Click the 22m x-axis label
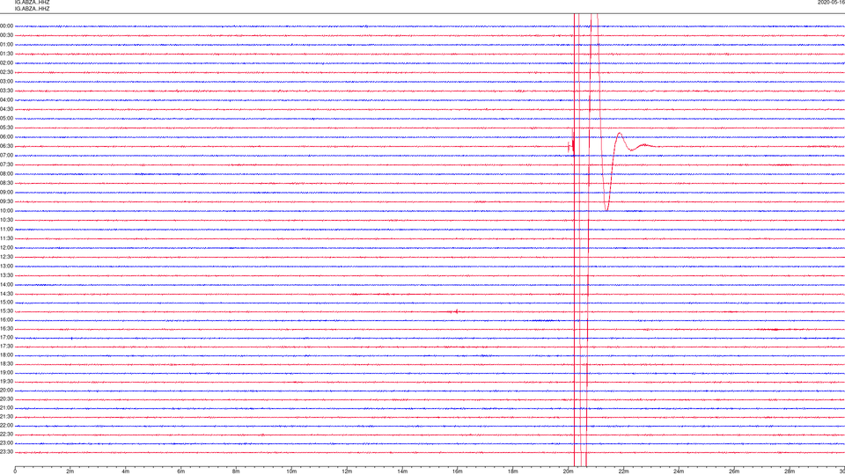Viewport: 845px width, 475px height. pos(623,471)
